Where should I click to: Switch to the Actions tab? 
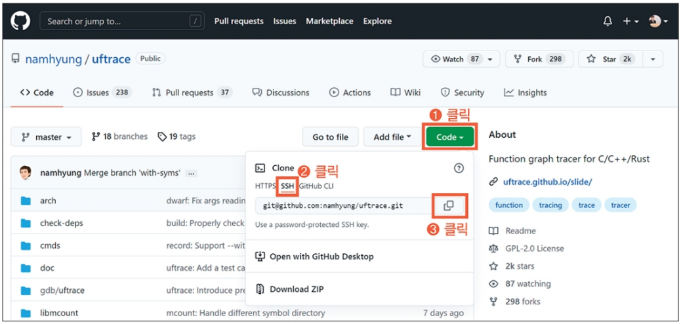click(350, 92)
